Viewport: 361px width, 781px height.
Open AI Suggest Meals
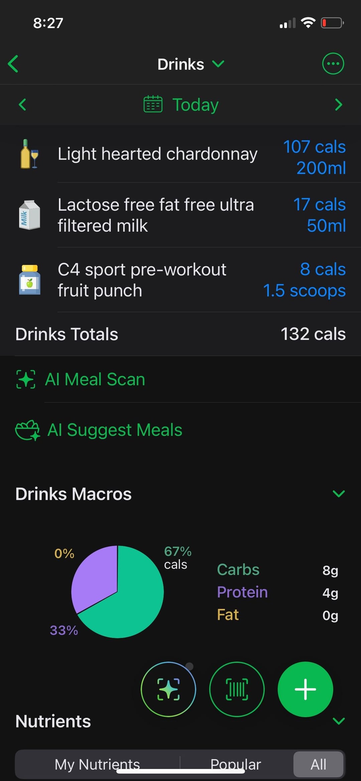click(114, 430)
